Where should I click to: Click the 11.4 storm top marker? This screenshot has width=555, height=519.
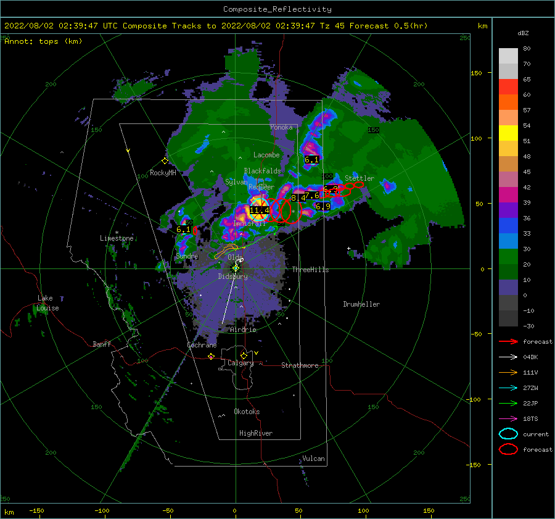tap(259, 210)
